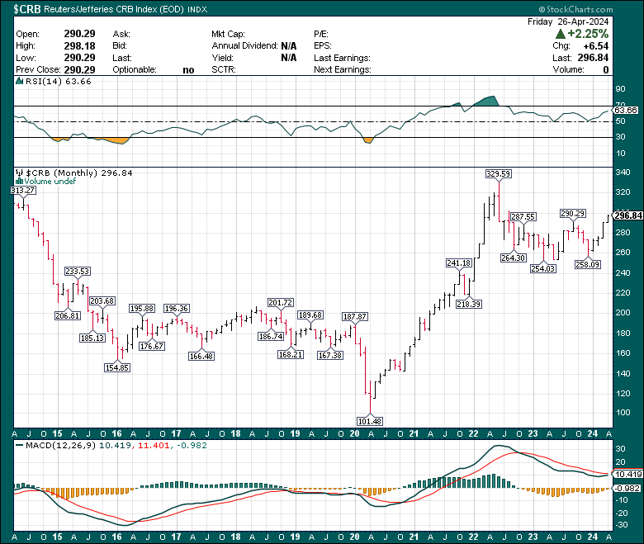The width and height of the screenshot is (644, 544).
Task: Click the 196.36 price label
Action: [177, 309]
